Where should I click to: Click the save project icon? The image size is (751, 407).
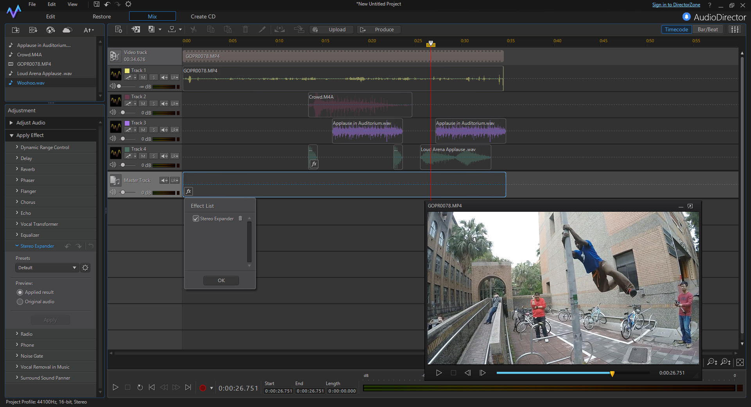(x=97, y=4)
